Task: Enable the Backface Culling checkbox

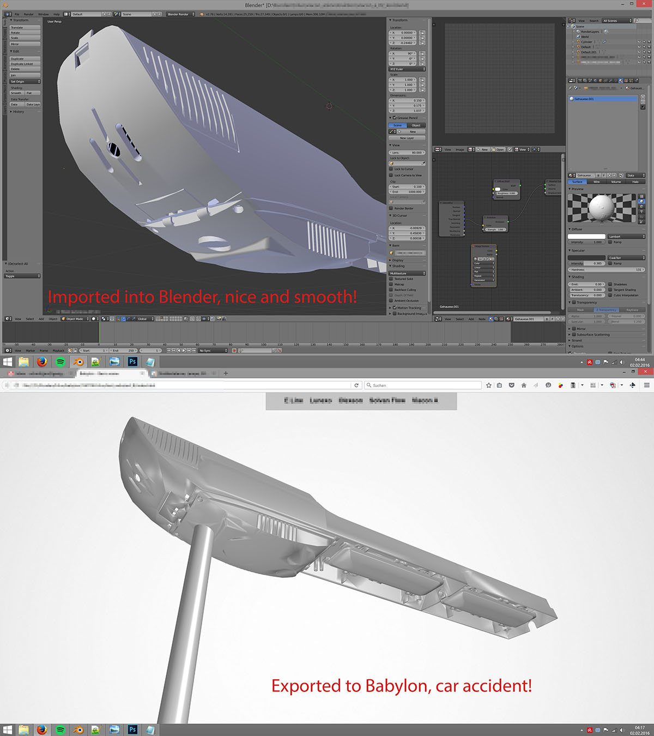Action: coord(391,290)
